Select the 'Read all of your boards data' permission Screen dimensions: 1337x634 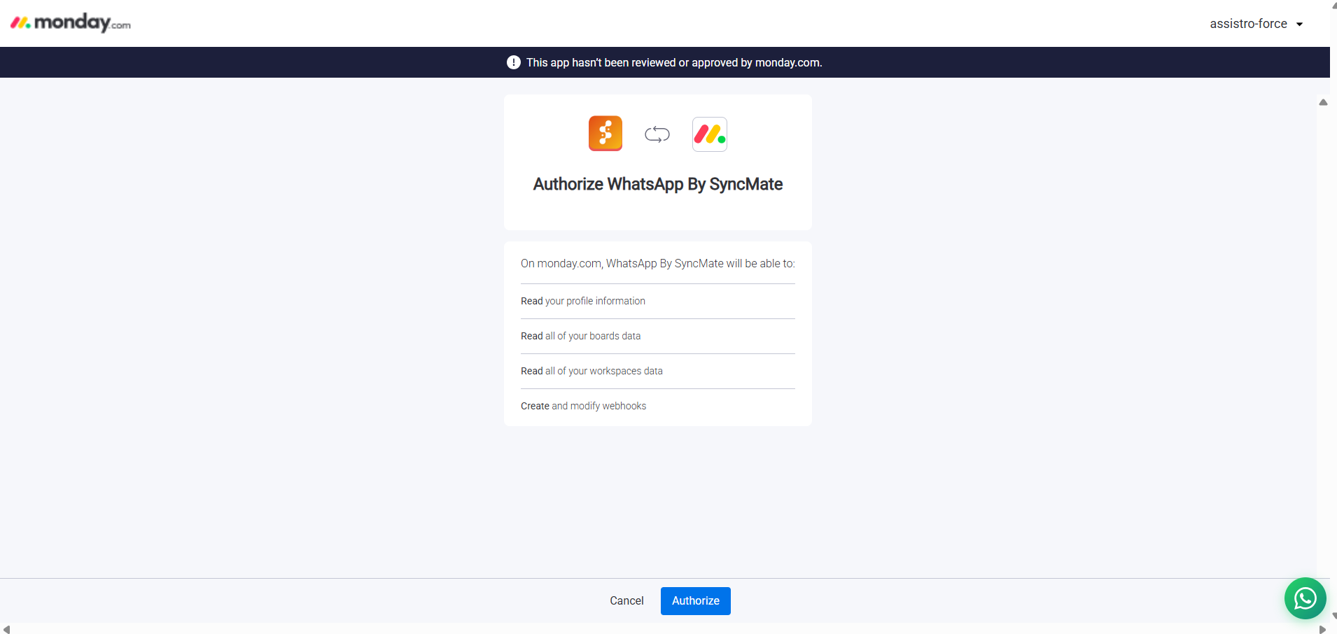coord(580,336)
